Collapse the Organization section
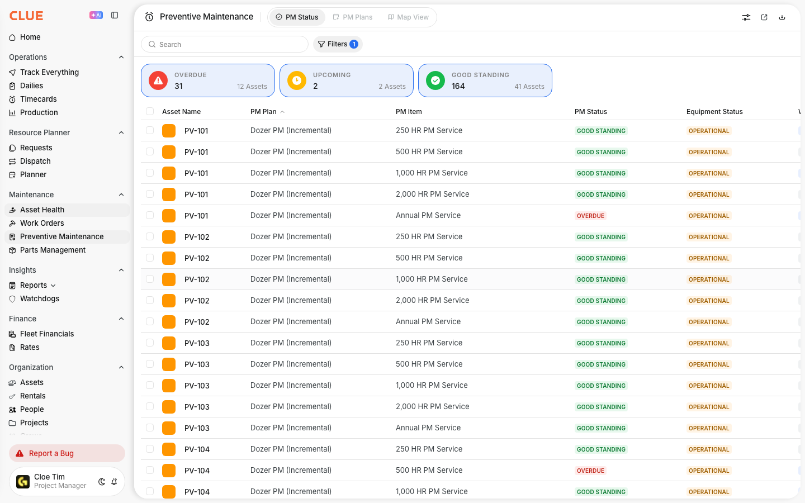 pyautogui.click(x=121, y=367)
